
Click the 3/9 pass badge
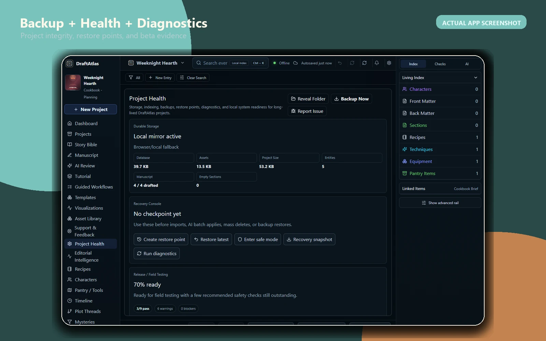pyautogui.click(x=143, y=309)
